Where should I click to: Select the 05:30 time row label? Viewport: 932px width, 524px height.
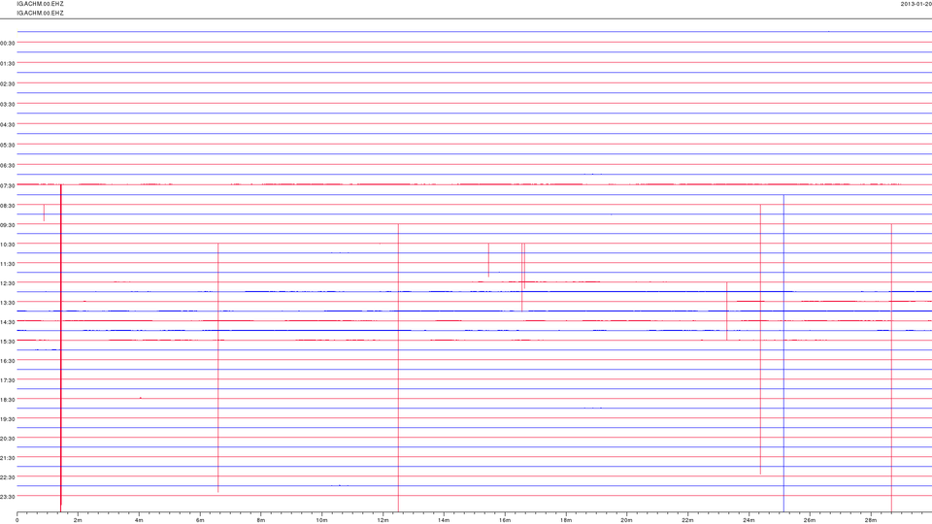pos(8,145)
